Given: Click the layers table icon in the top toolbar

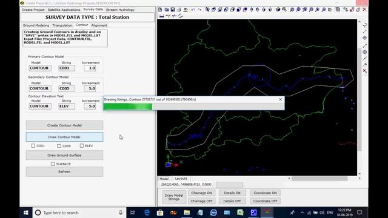Looking at the screenshot, I should (338, 10).
